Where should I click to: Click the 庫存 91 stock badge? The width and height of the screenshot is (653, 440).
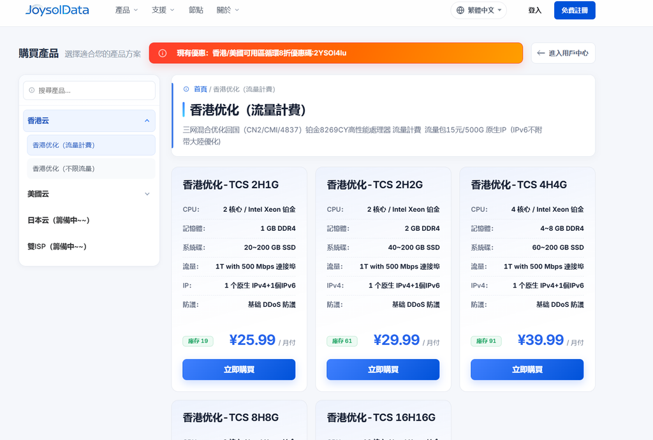point(487,341)
